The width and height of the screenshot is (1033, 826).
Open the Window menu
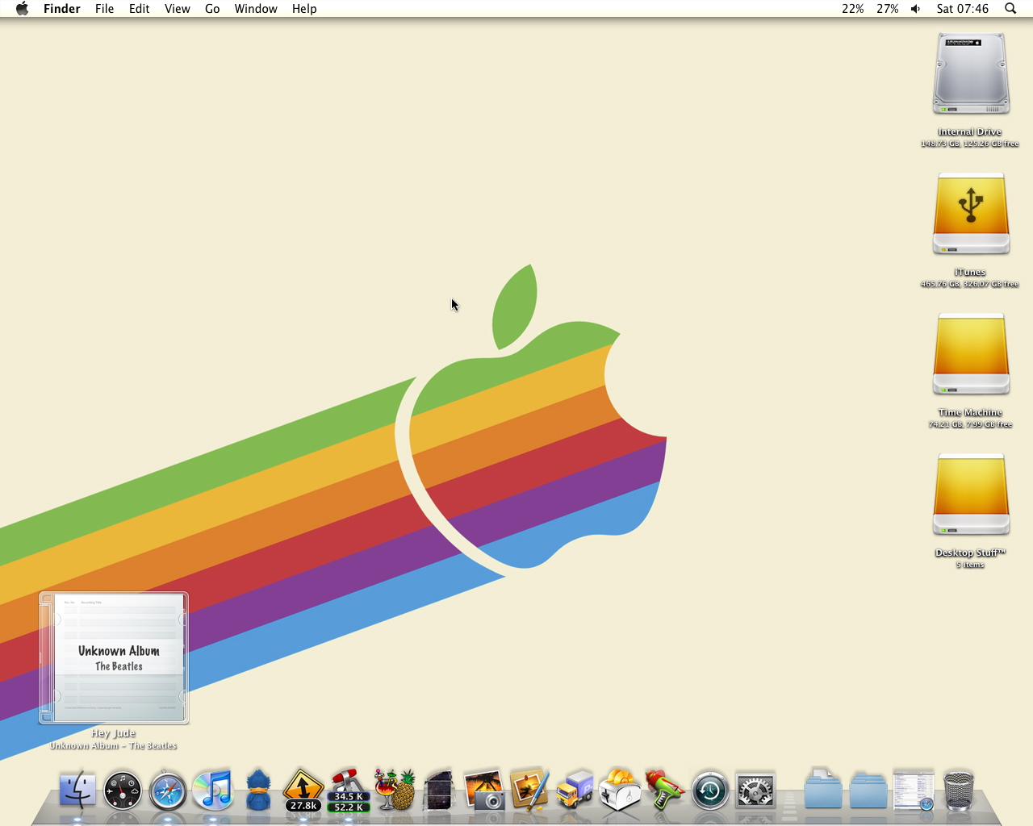(256, 9)
